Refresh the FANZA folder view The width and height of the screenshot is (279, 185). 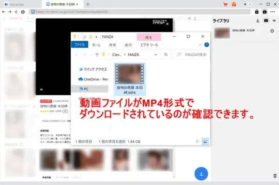tap(166, 54)
